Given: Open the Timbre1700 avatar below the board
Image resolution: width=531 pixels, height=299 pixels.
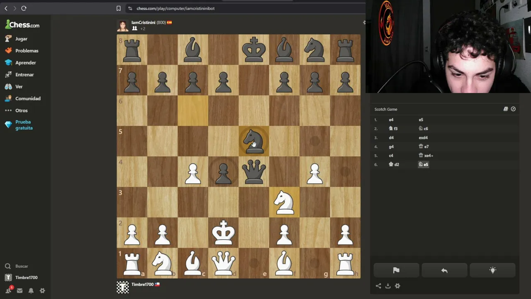Looking at the screenshot, I should tap(123, 287).
